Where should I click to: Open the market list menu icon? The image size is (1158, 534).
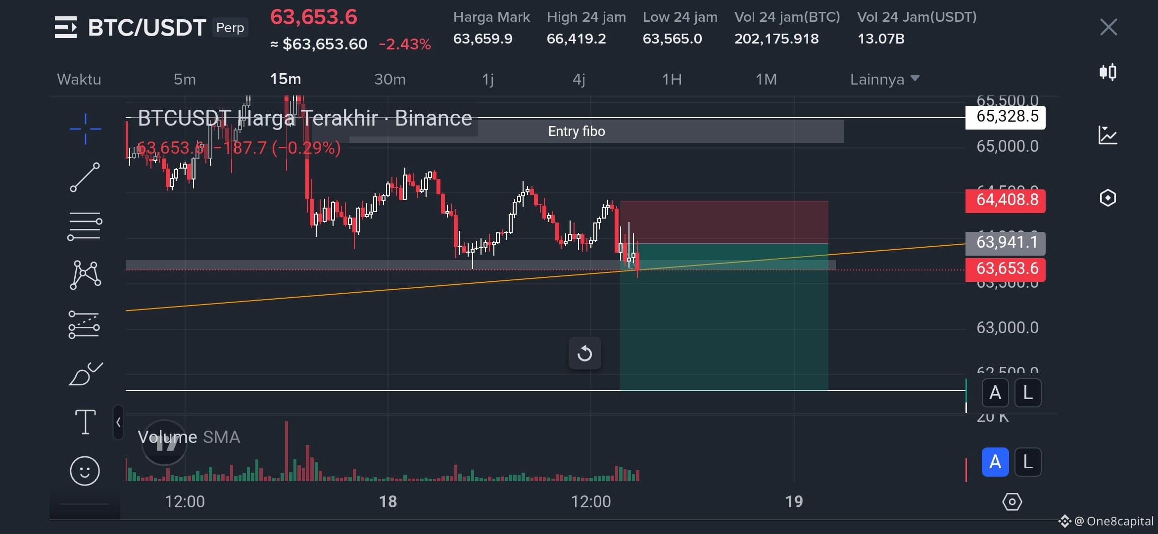click(65, 27)
